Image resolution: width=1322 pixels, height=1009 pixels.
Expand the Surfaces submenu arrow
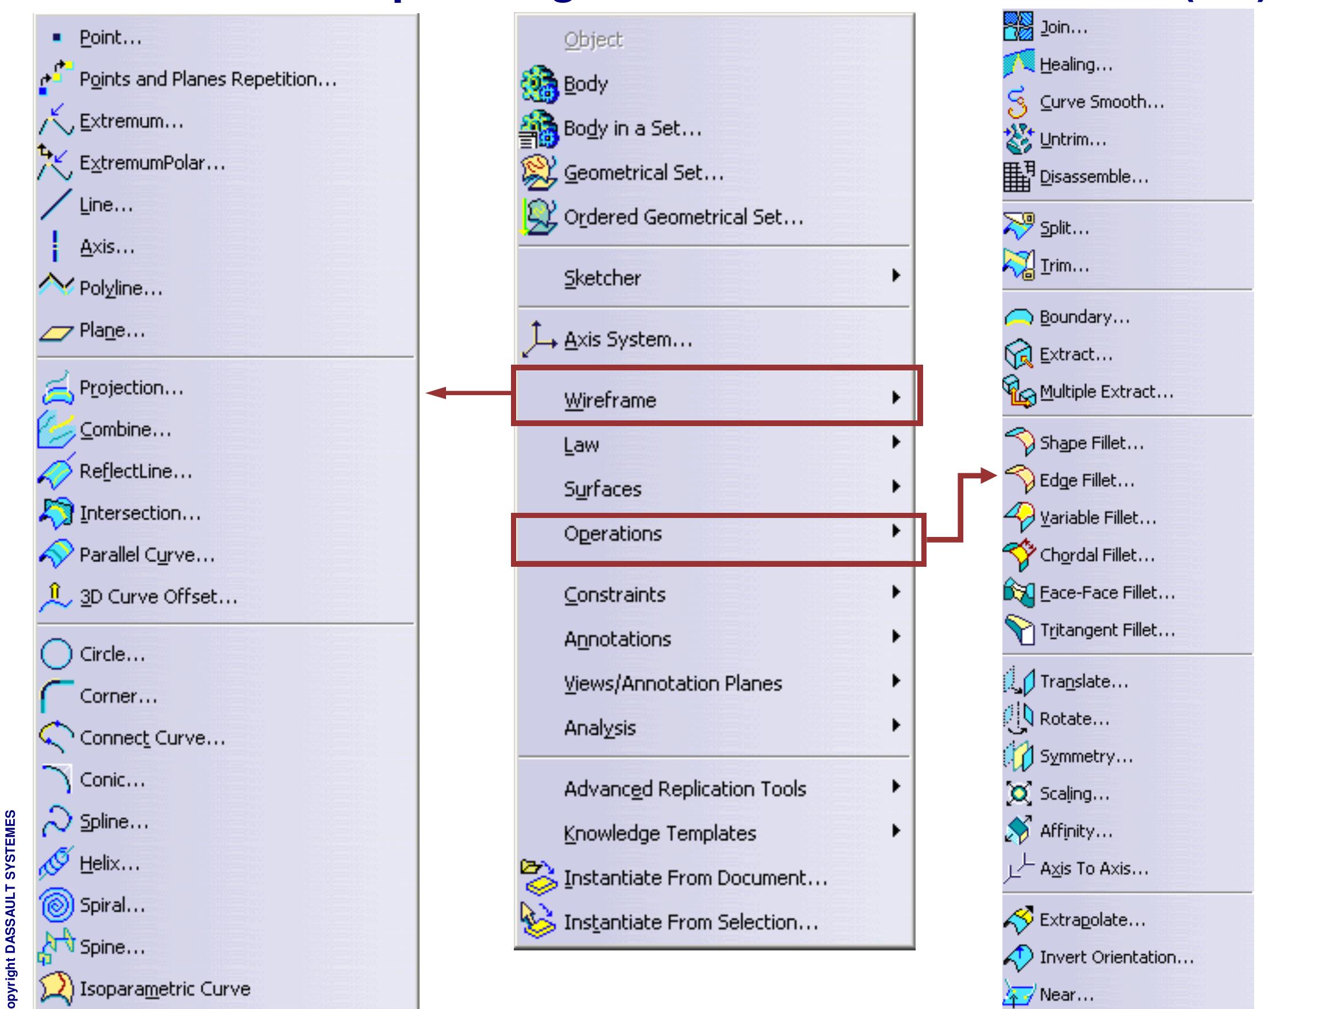coord(896,486)
